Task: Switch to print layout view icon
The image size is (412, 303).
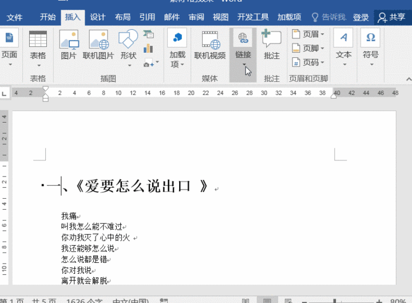Action: pyautogui.click(x=267, y=300)
